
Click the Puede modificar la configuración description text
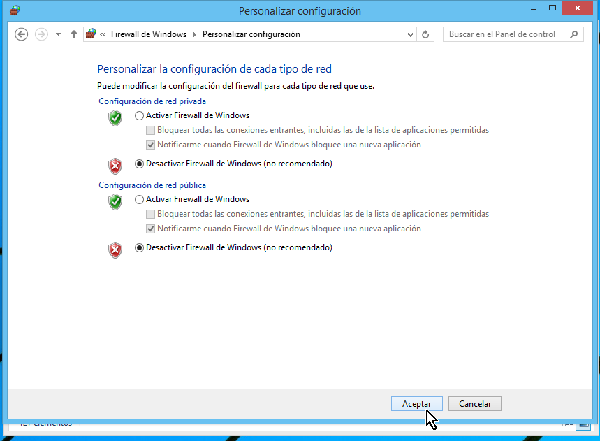[x=235, y=86]
